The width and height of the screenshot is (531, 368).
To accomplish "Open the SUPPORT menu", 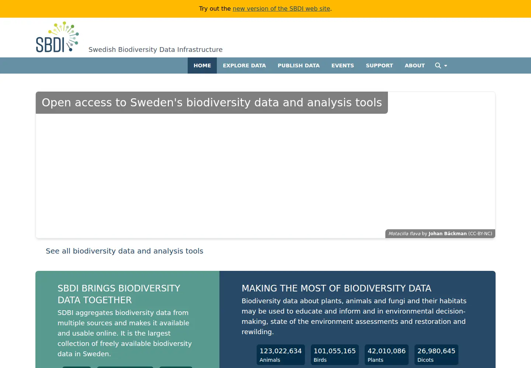I will [x=379, y=66].
